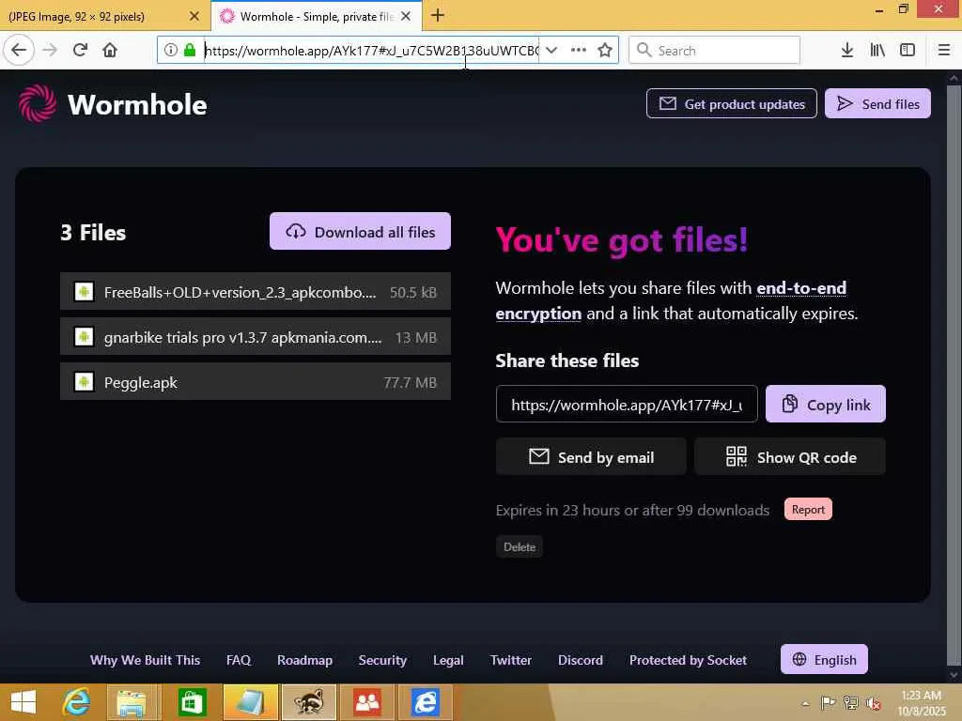Image resolution: width=962 pixels, height=721 pixels.
Task: Expand the address bar history dropdown
Action: 551,51
